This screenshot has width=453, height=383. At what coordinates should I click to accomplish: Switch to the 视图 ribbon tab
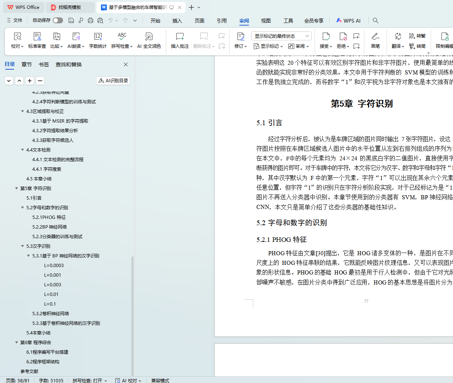(x=266, y=21)
